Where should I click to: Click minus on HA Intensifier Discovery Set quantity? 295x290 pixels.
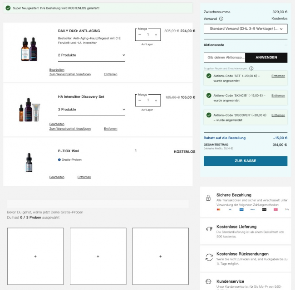tap(140, 99)
